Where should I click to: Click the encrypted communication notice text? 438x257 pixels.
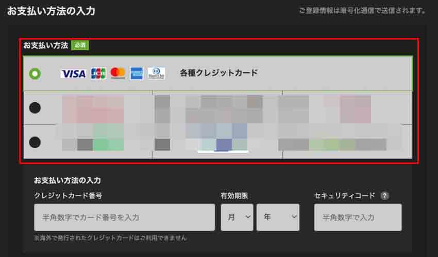362,11
